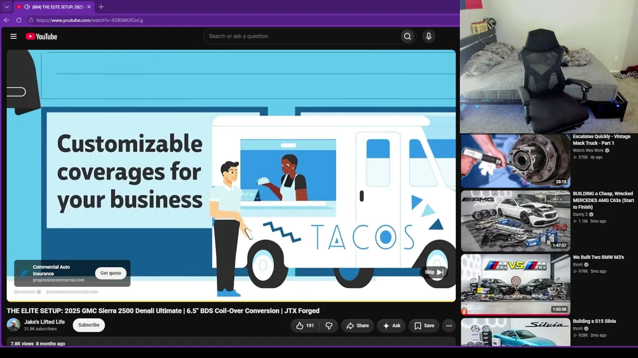Reload the YouTube page

click(19, 20)
